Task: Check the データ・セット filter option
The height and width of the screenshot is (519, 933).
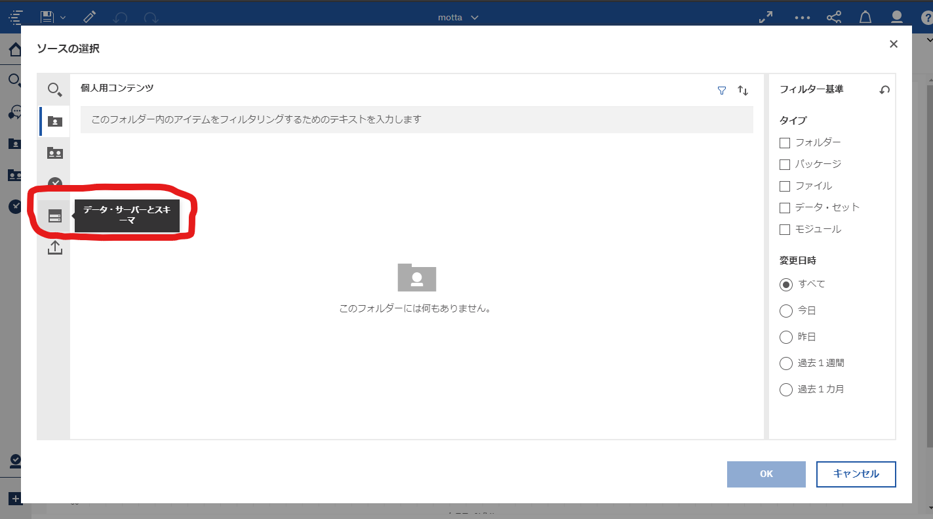Action: click(785, 207)
